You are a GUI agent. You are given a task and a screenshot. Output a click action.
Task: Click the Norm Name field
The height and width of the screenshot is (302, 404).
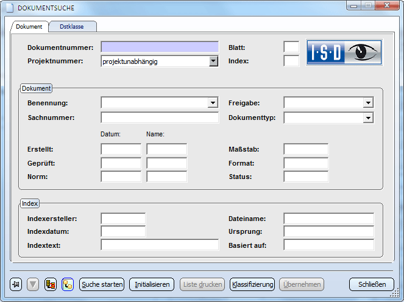click(x=167, y=177)
